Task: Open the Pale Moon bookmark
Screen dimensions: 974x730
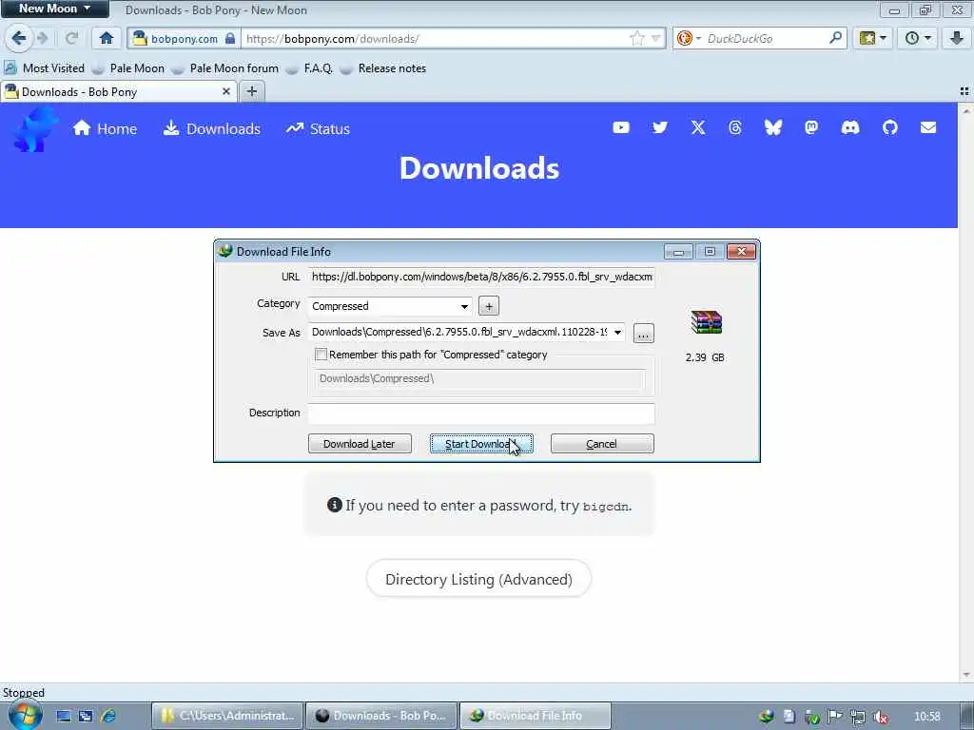Action: point(128,68)
